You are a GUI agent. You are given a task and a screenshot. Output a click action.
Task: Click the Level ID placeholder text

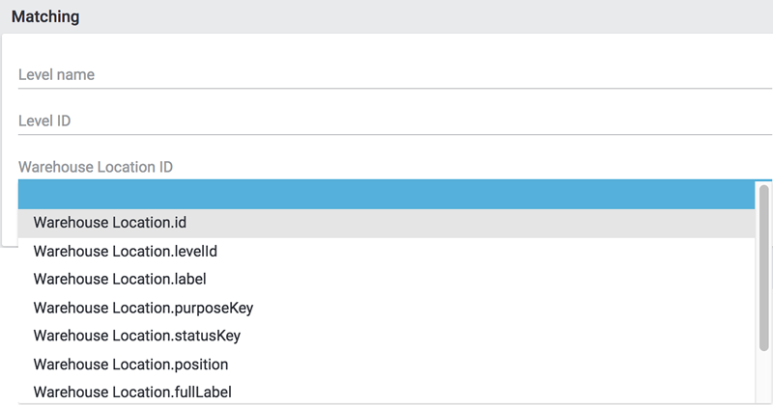(44, 121)
